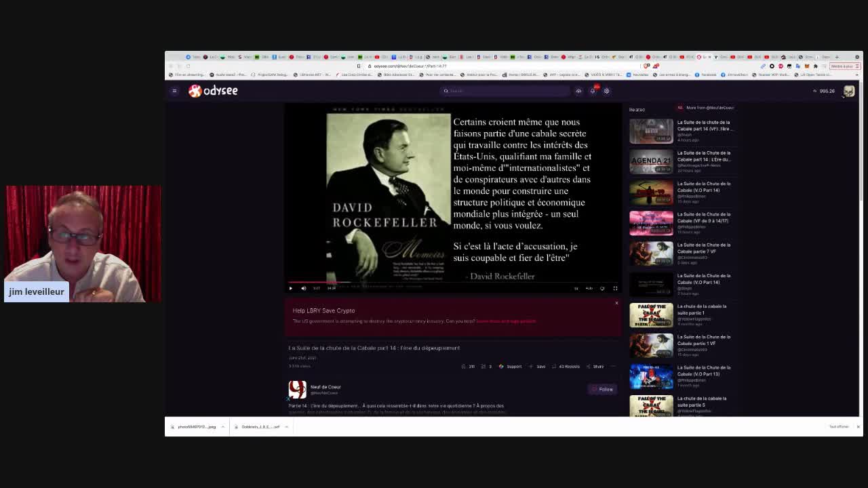The image size is (868, 488).
Task: Follow the red link in the LBRY banner
Action: point(506,321)
